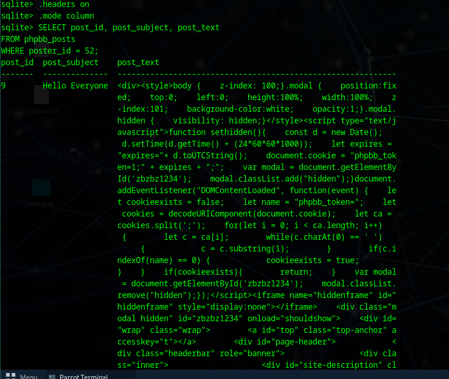Click the 'opacity:1;' text

pyautogui.click(x=336, y=109)
